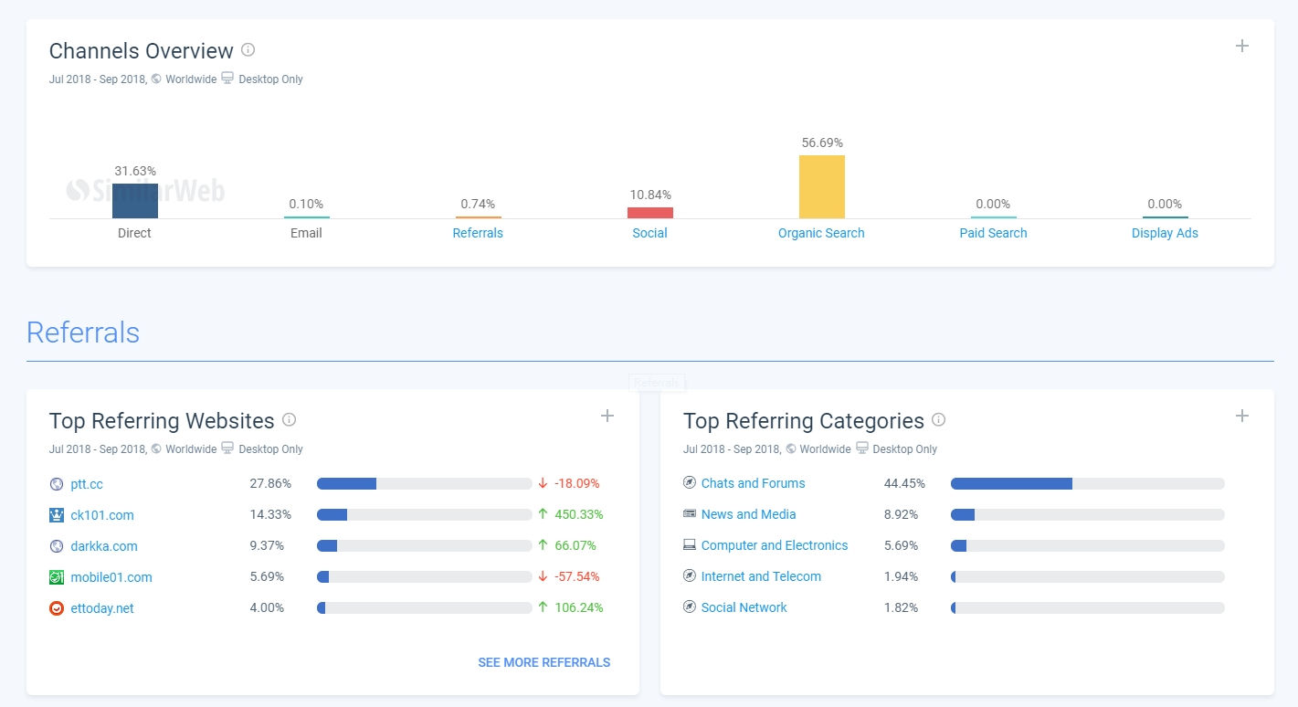
Task: Click the Chats and Forums progress bar
Action: coord(1087,483)
